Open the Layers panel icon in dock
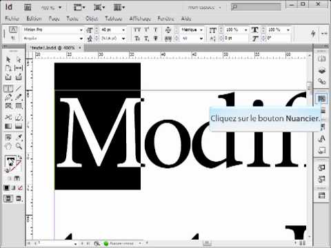 [x=321, y=70]
